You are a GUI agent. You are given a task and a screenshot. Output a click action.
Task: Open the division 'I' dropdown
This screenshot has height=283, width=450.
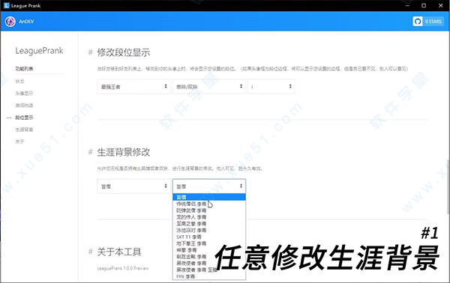[271, 87]
